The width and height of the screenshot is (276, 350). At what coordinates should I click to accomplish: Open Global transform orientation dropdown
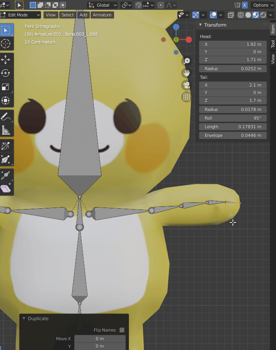coord(102,5)
